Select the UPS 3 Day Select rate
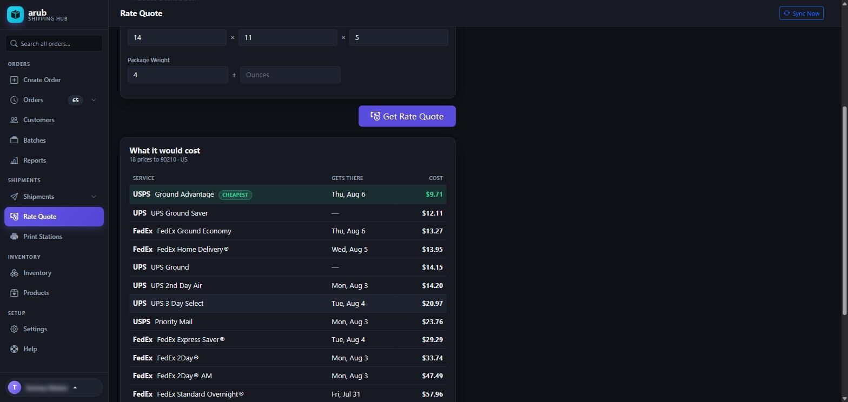 [x=288, y=304]
